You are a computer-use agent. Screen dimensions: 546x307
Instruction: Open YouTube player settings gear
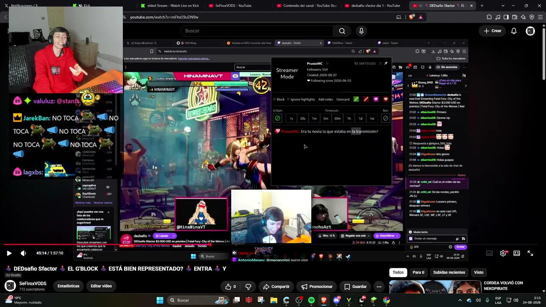click(503, 253)
